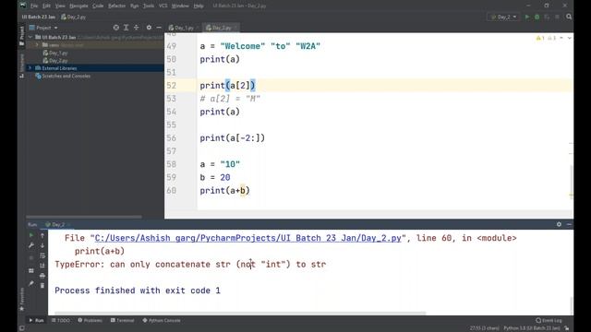Open the Run tool window button
The width and height of the screenshot is (591, 332).
(36, 320)
